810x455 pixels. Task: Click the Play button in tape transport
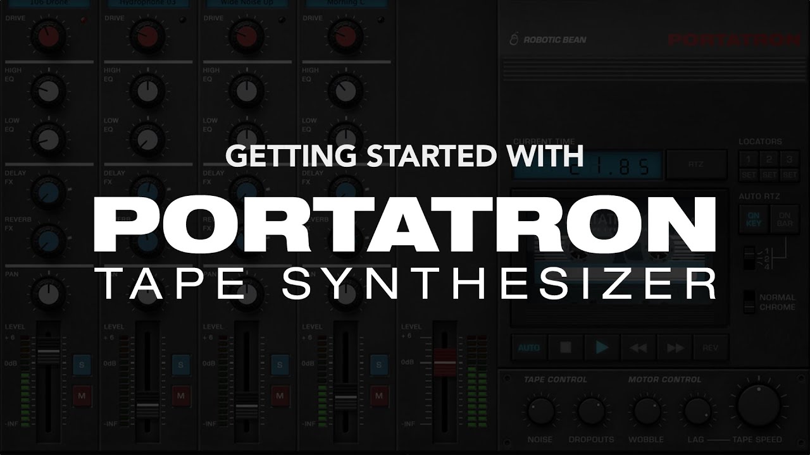(x=602, y=348)
